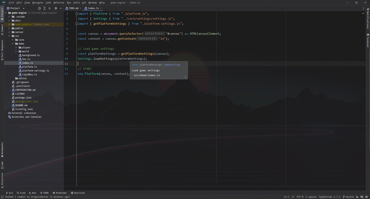Image resolution: width=370 pixels, height=199 pixels.
Task: Collapse the demo folder
Action: point(13,44)
